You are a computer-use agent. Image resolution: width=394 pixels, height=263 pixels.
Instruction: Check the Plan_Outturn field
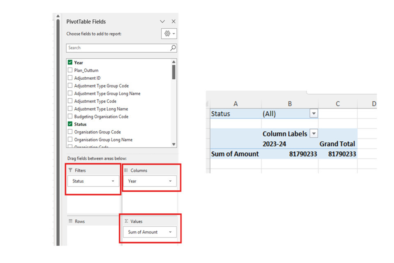point(70,70)
